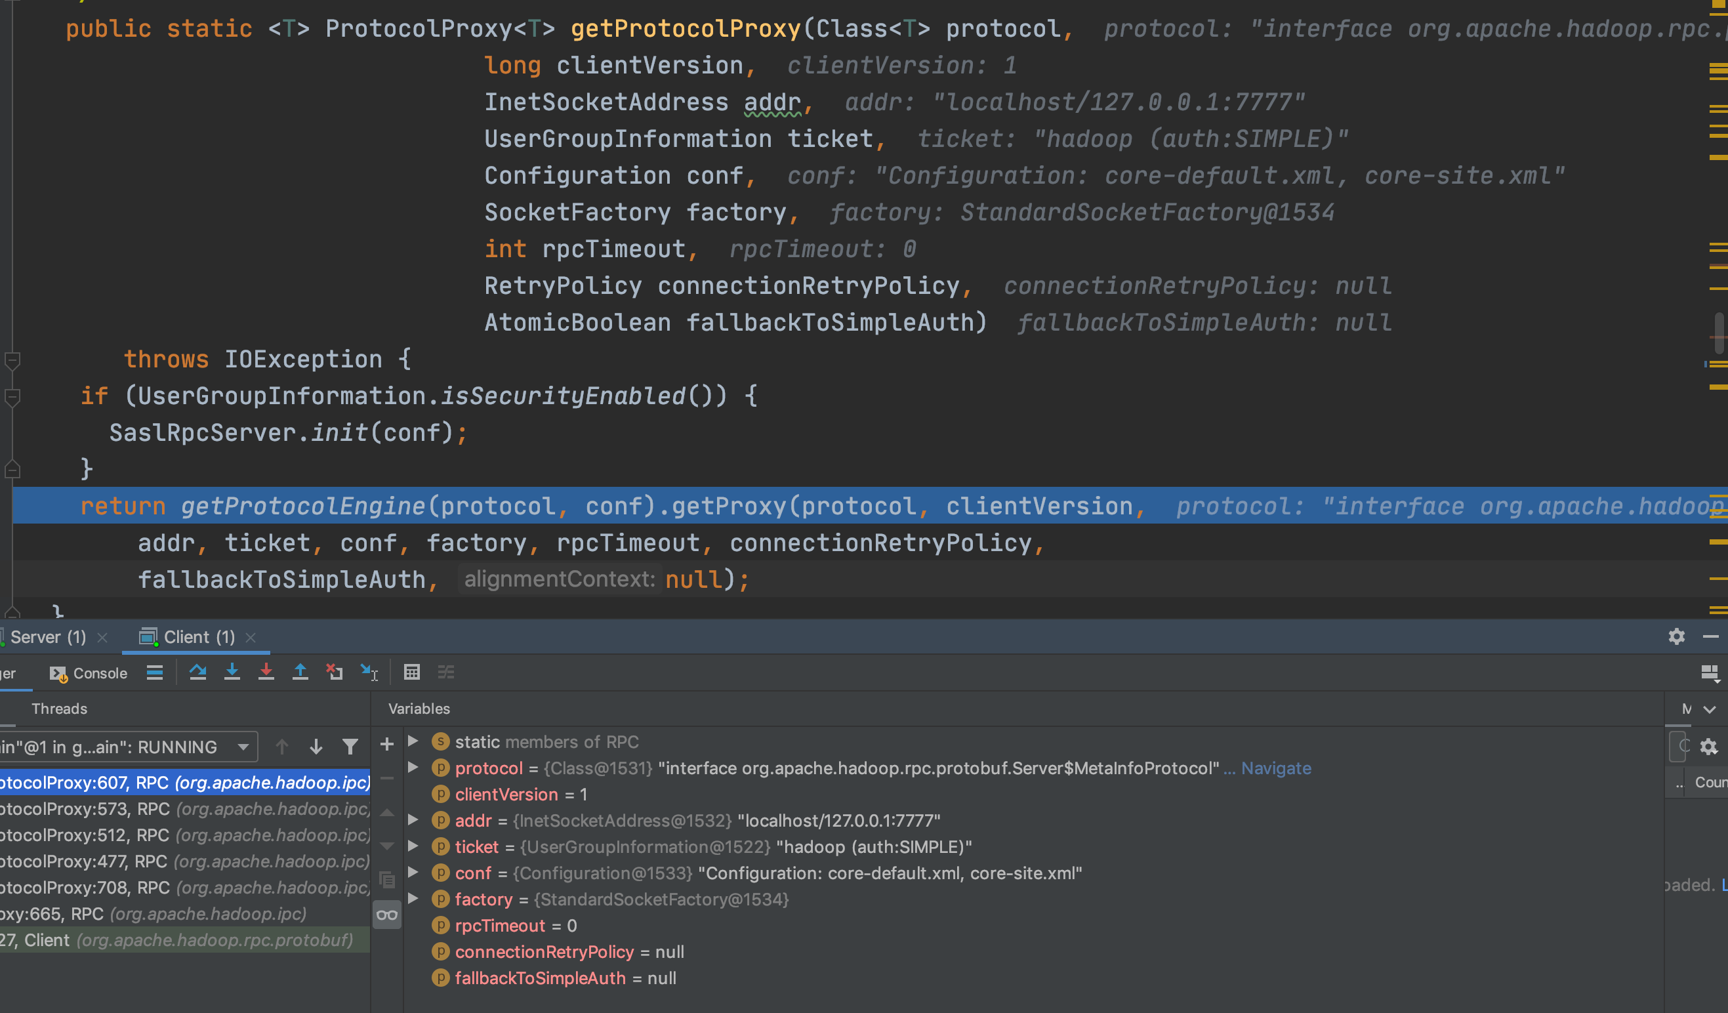The image size is (1728, 1013).
Task: Click the Step Into blue arrow icon
Action: coord(232,672)
